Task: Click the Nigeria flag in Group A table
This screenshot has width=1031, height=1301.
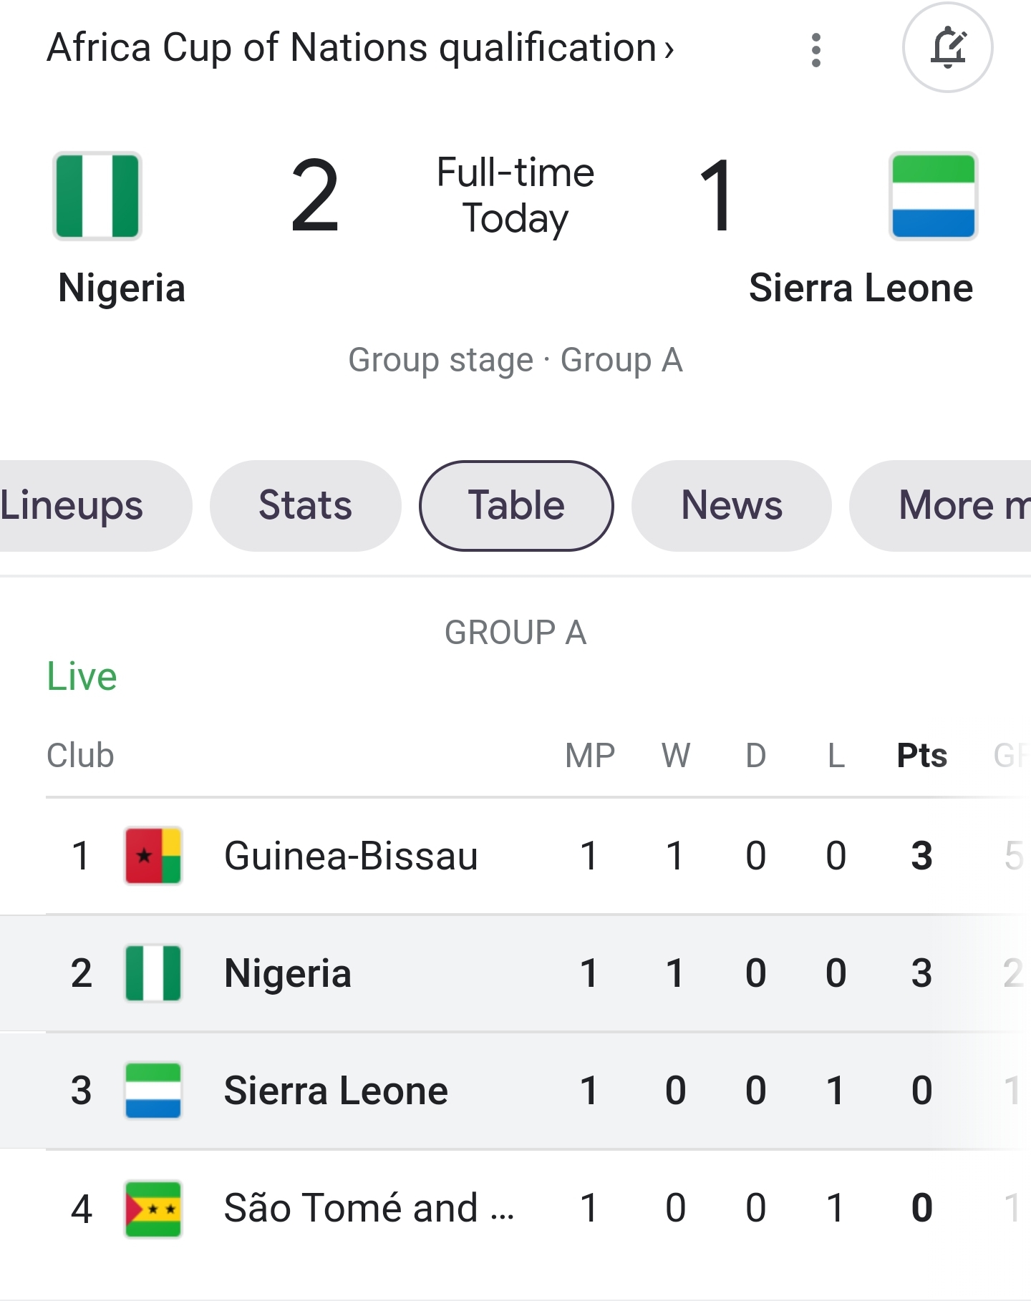Action: point(153,973)
